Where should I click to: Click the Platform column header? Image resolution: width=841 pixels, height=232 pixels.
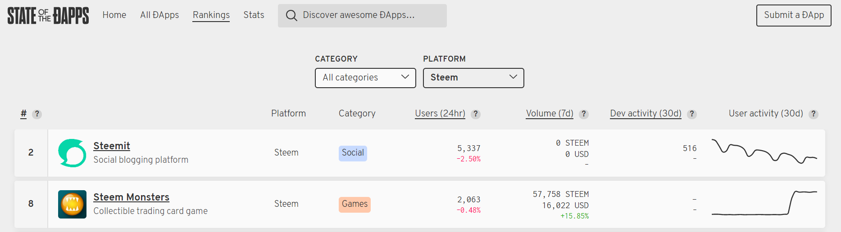click(x=288, y=113)
